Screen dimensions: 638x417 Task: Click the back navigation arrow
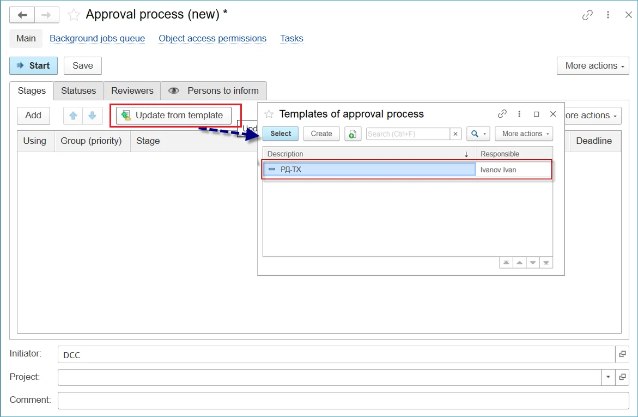tap(22, 15)
